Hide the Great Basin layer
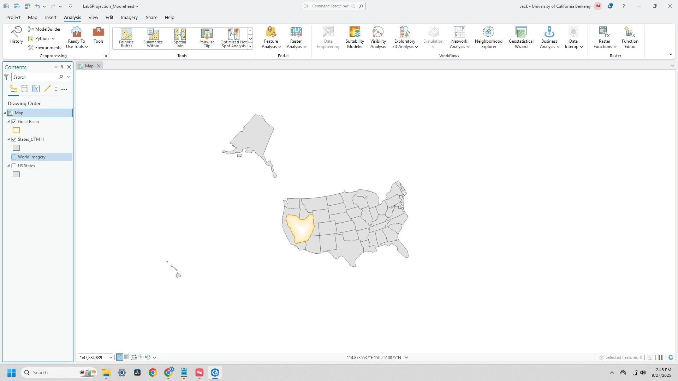Screen dimensions: 678x381 pyautogui.click(x=14, y=122)
